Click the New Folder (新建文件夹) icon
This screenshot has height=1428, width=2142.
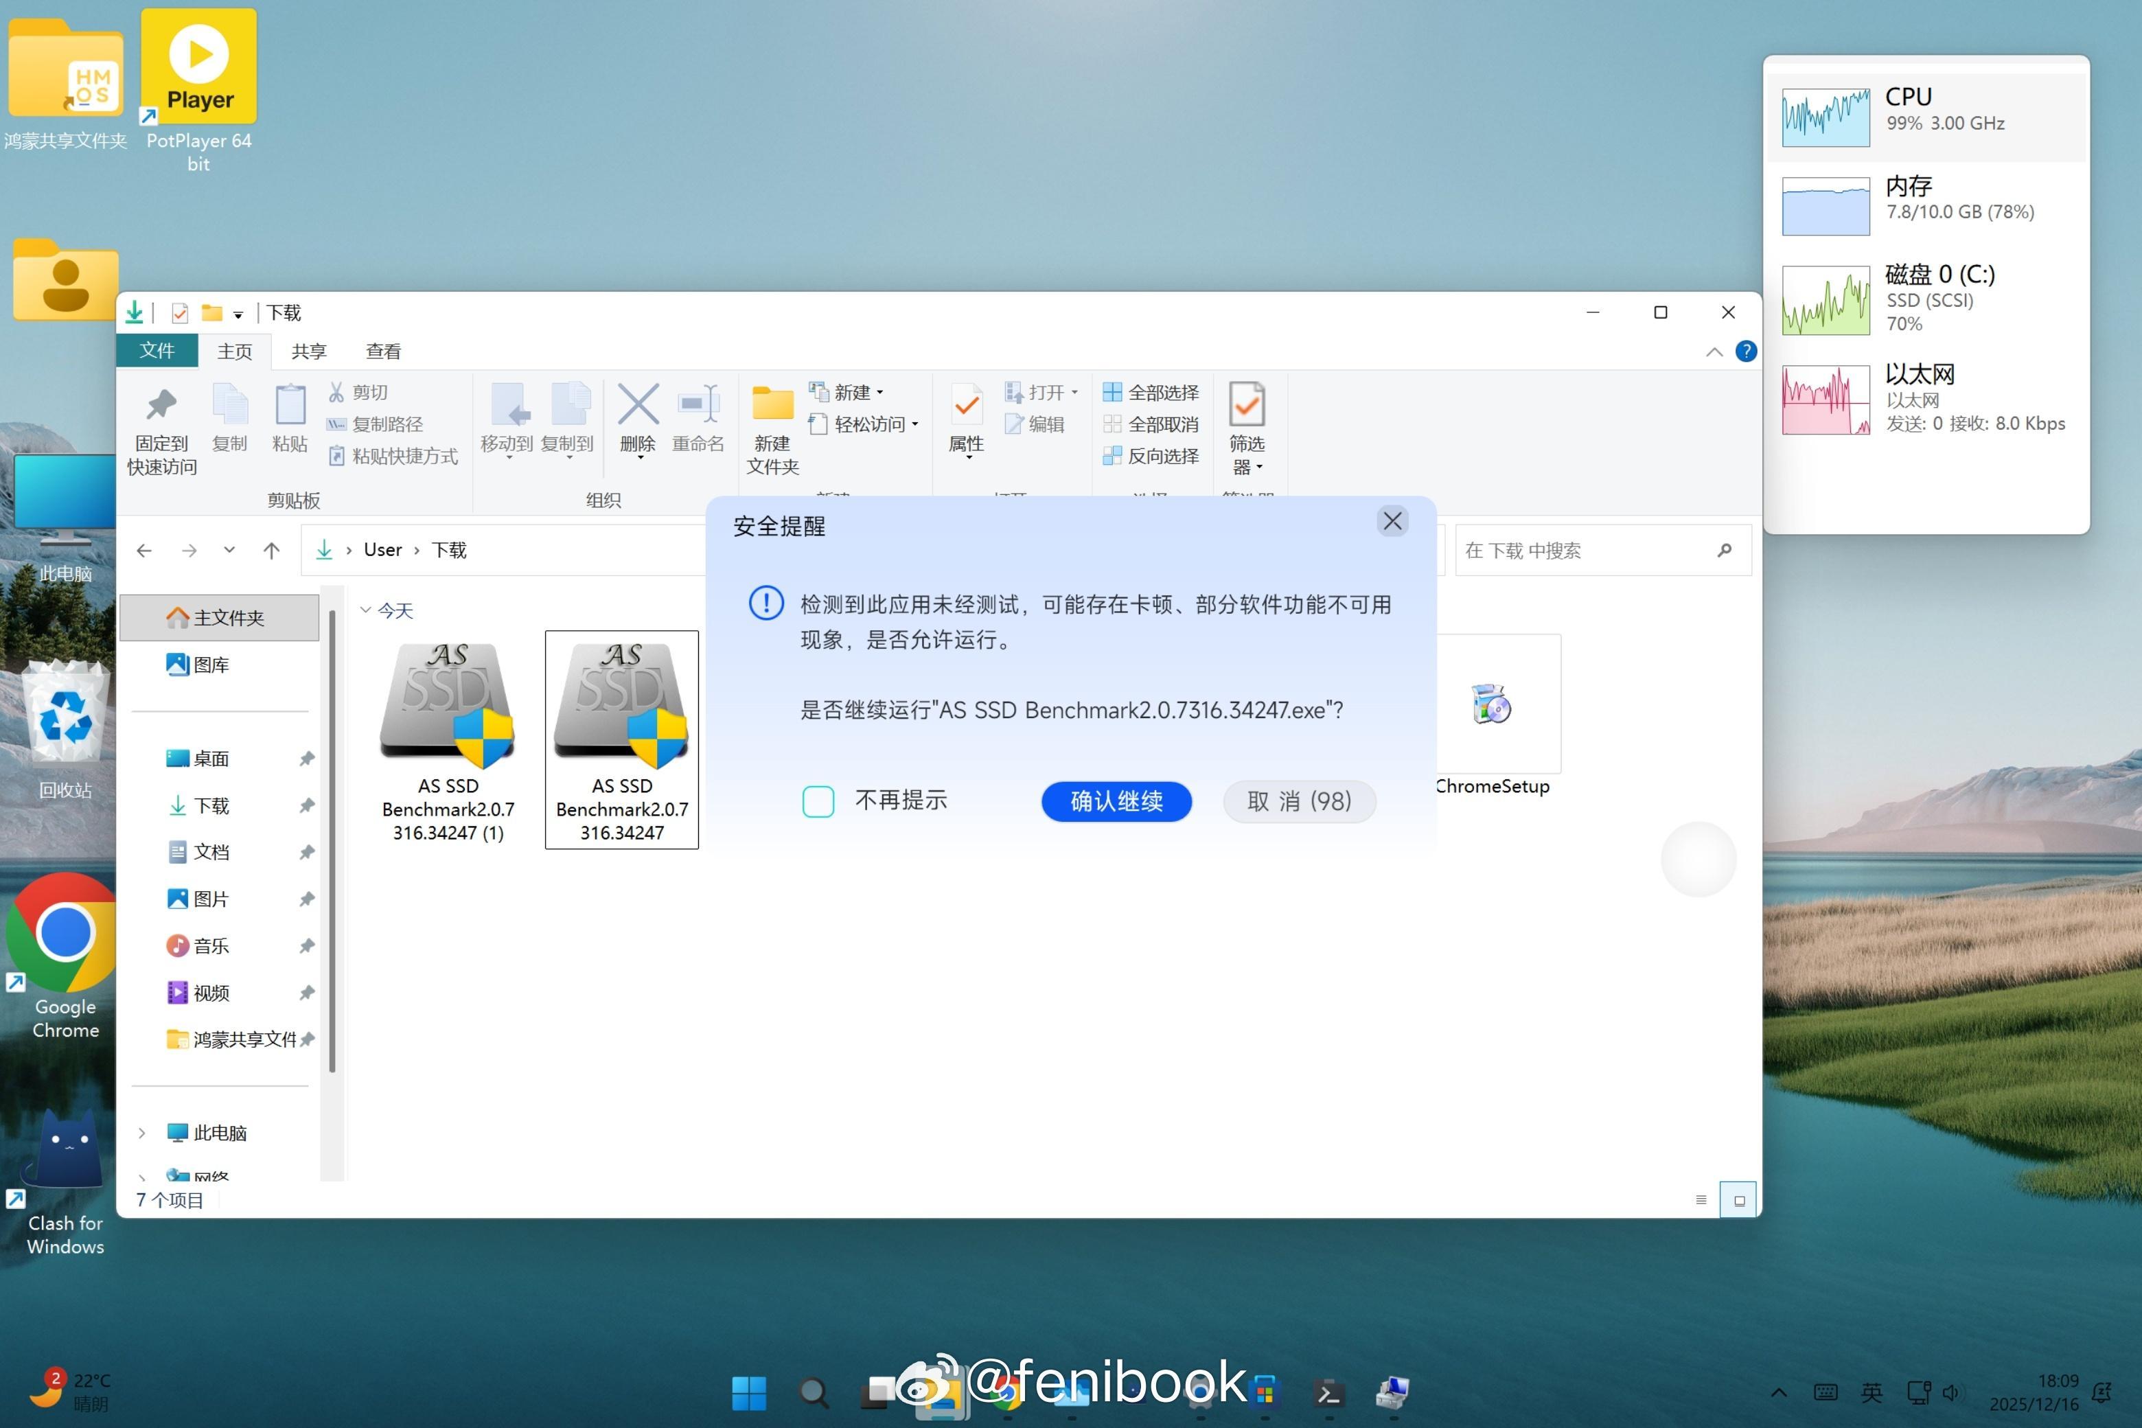point(772,405)
